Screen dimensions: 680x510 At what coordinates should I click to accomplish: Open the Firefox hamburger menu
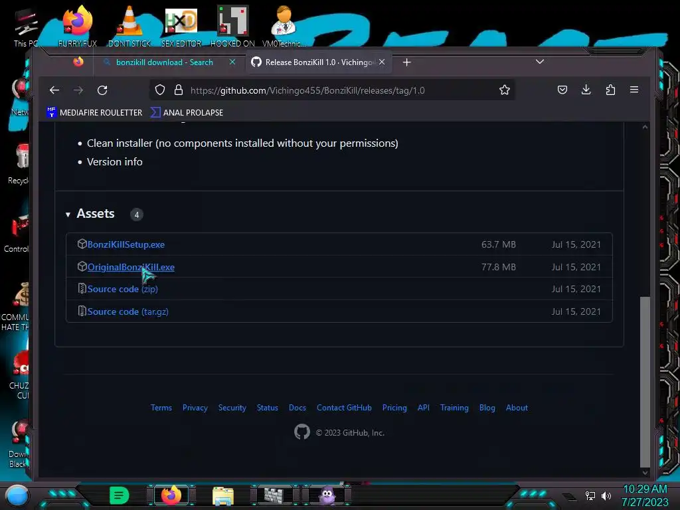pyautogui.click(x=634, y=90)
